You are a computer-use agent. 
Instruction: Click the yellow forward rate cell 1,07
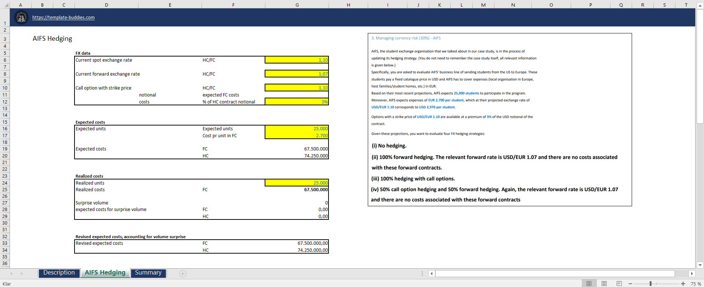pos(297,74)
